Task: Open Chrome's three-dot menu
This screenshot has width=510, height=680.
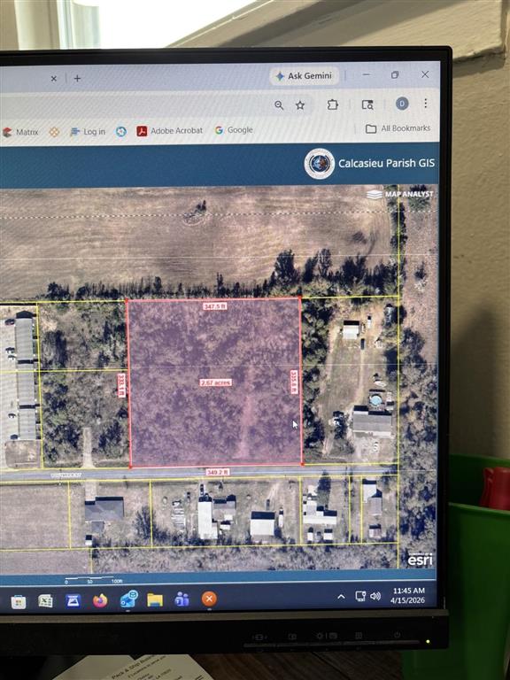Action: tap(425, 103)
